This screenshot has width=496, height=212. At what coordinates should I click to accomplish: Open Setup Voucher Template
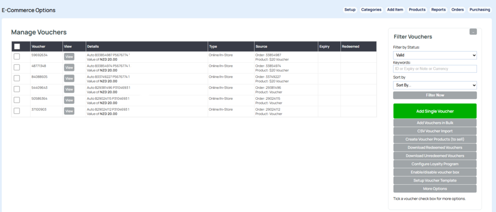click(x=435, y=180)
